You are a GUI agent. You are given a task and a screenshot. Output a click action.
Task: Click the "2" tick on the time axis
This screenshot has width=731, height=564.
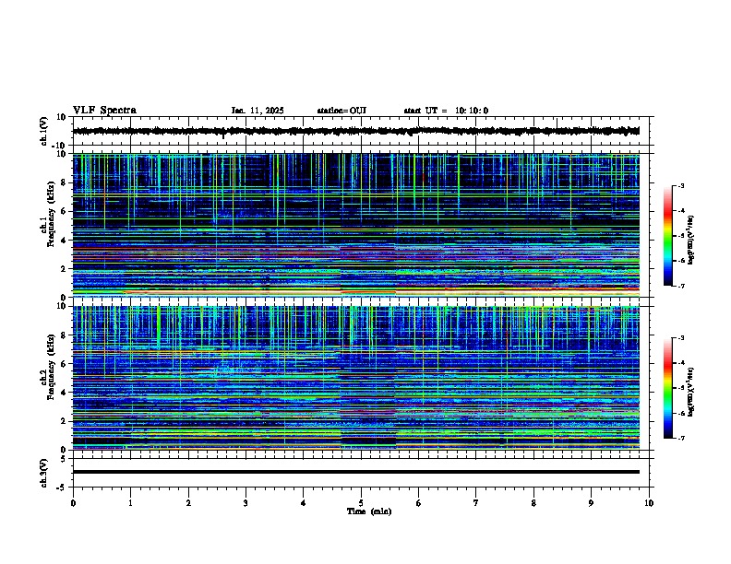(188, 503)
